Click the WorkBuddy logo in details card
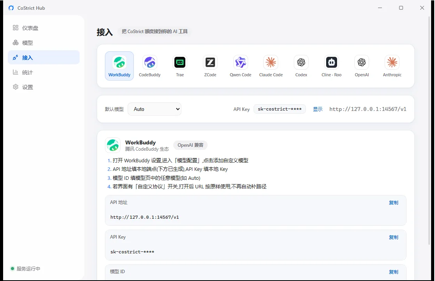This screenshot has height=281, width=435. point(113,145)
